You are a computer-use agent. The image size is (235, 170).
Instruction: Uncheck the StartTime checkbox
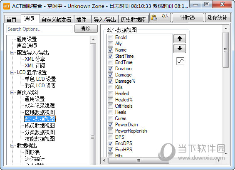coord(110,56)
